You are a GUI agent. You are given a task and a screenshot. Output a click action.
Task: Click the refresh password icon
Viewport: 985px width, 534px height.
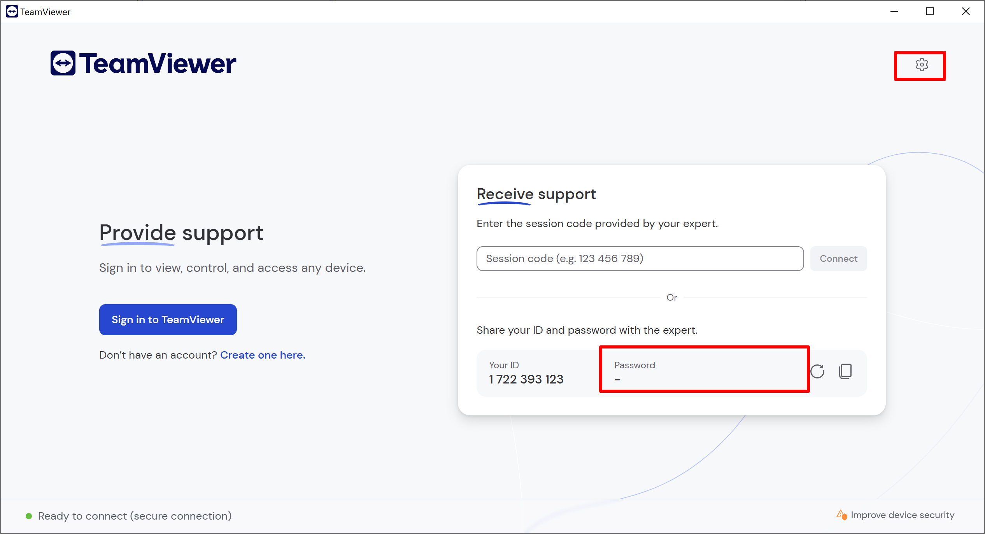click(x=817, y=371)
